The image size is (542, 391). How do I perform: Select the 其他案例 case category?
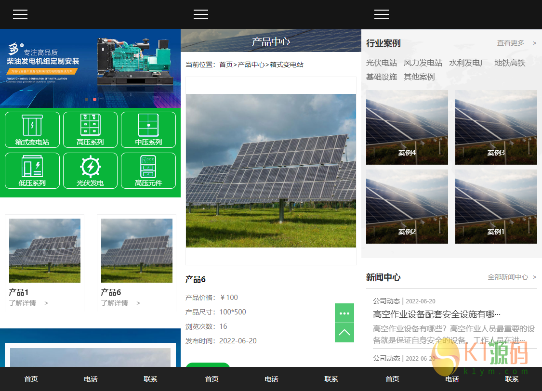[419, 77]
